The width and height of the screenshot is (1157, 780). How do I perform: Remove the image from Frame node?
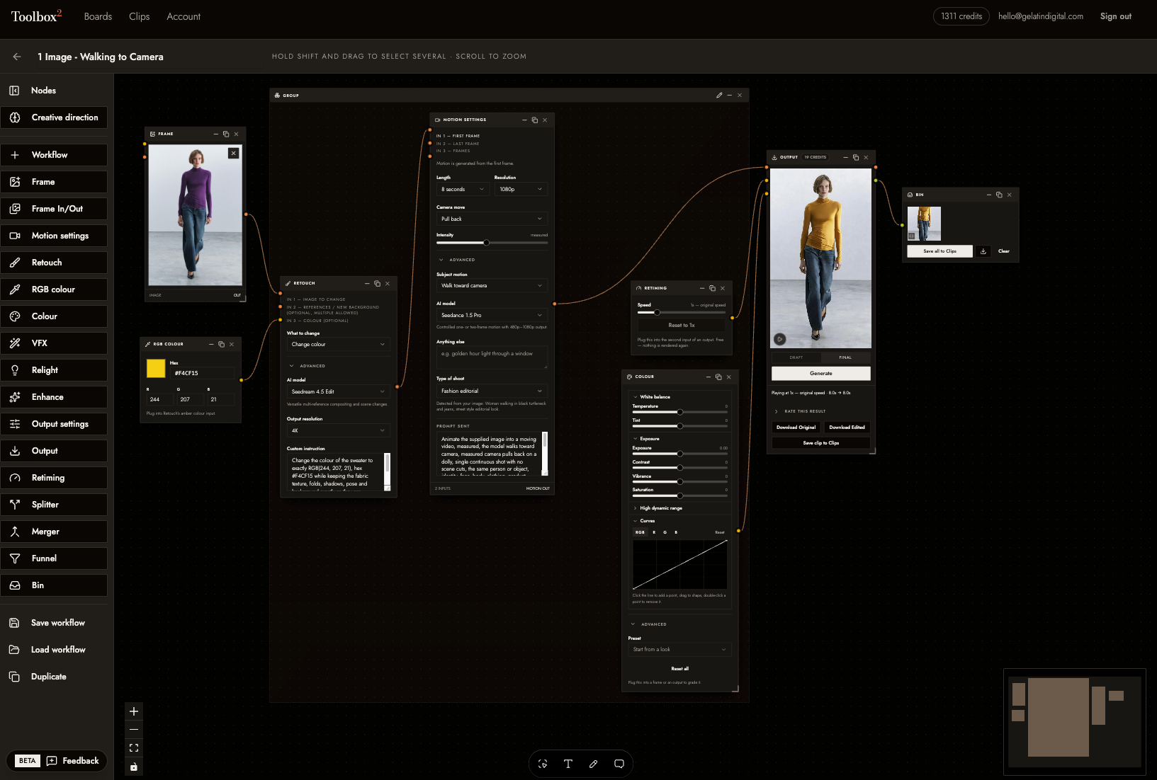click(x=234, y=153)
